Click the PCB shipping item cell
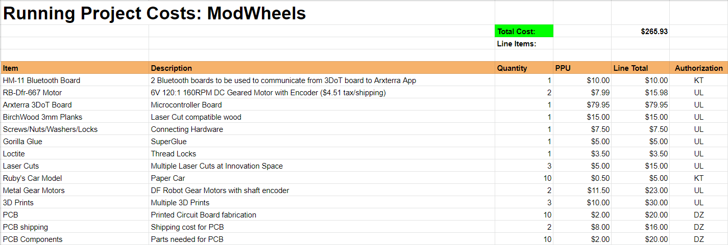The height and width of the screenshot is (245, 728). pyautogui.click(x=75, y=227)
